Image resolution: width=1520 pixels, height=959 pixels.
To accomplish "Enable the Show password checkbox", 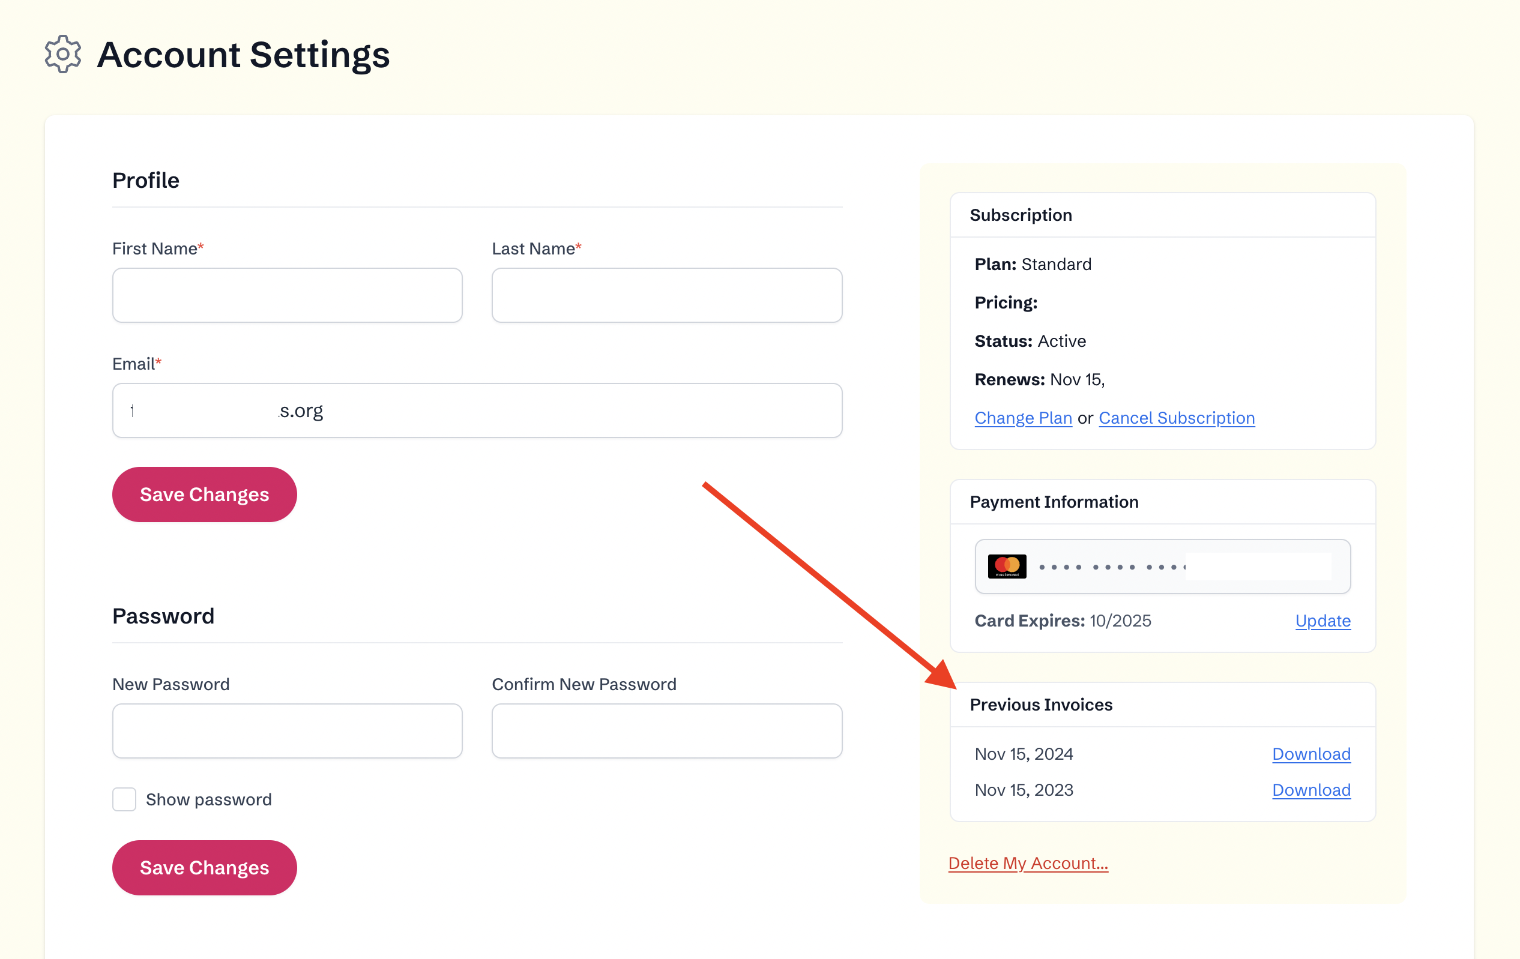I will pyautogui.click(x=124, y=799).
